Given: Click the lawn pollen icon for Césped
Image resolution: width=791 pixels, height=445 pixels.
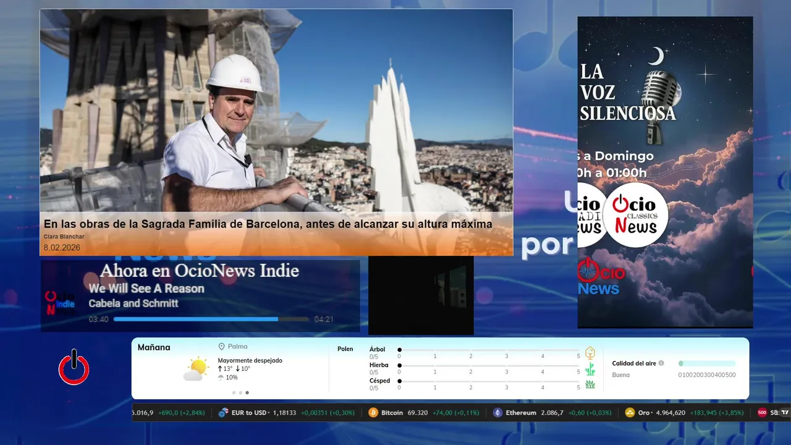Looking at the screenshot, I should pos(590,384).
